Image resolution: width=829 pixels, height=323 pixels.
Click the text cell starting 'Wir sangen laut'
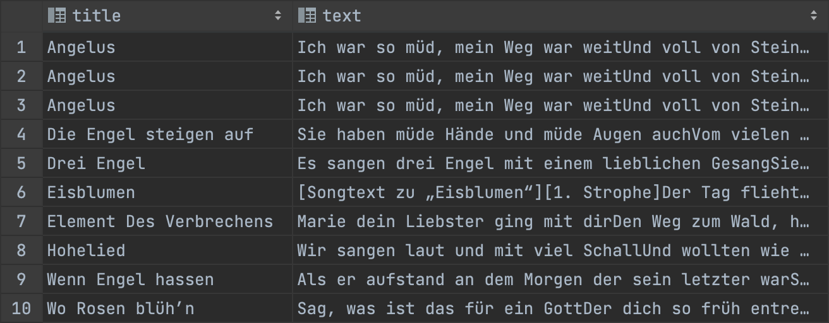(553, 250)
